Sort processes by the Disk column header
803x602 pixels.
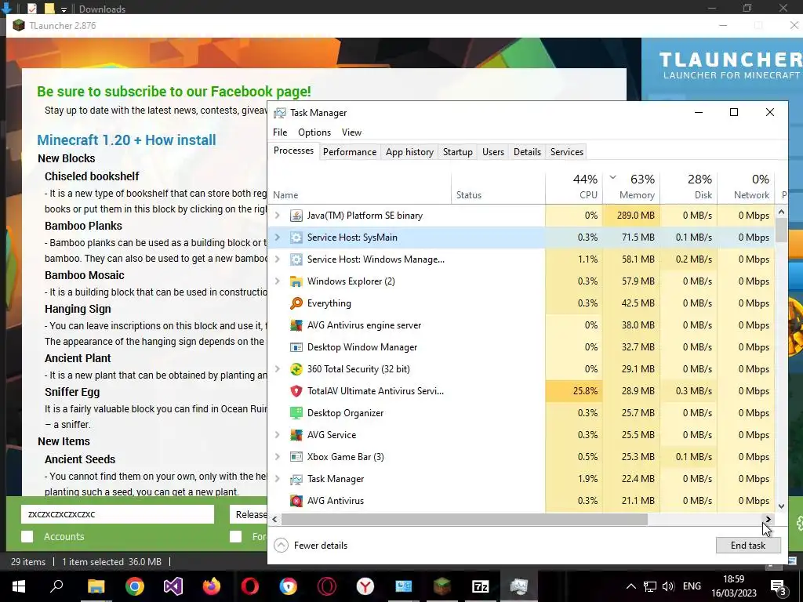tap(689, 187)
